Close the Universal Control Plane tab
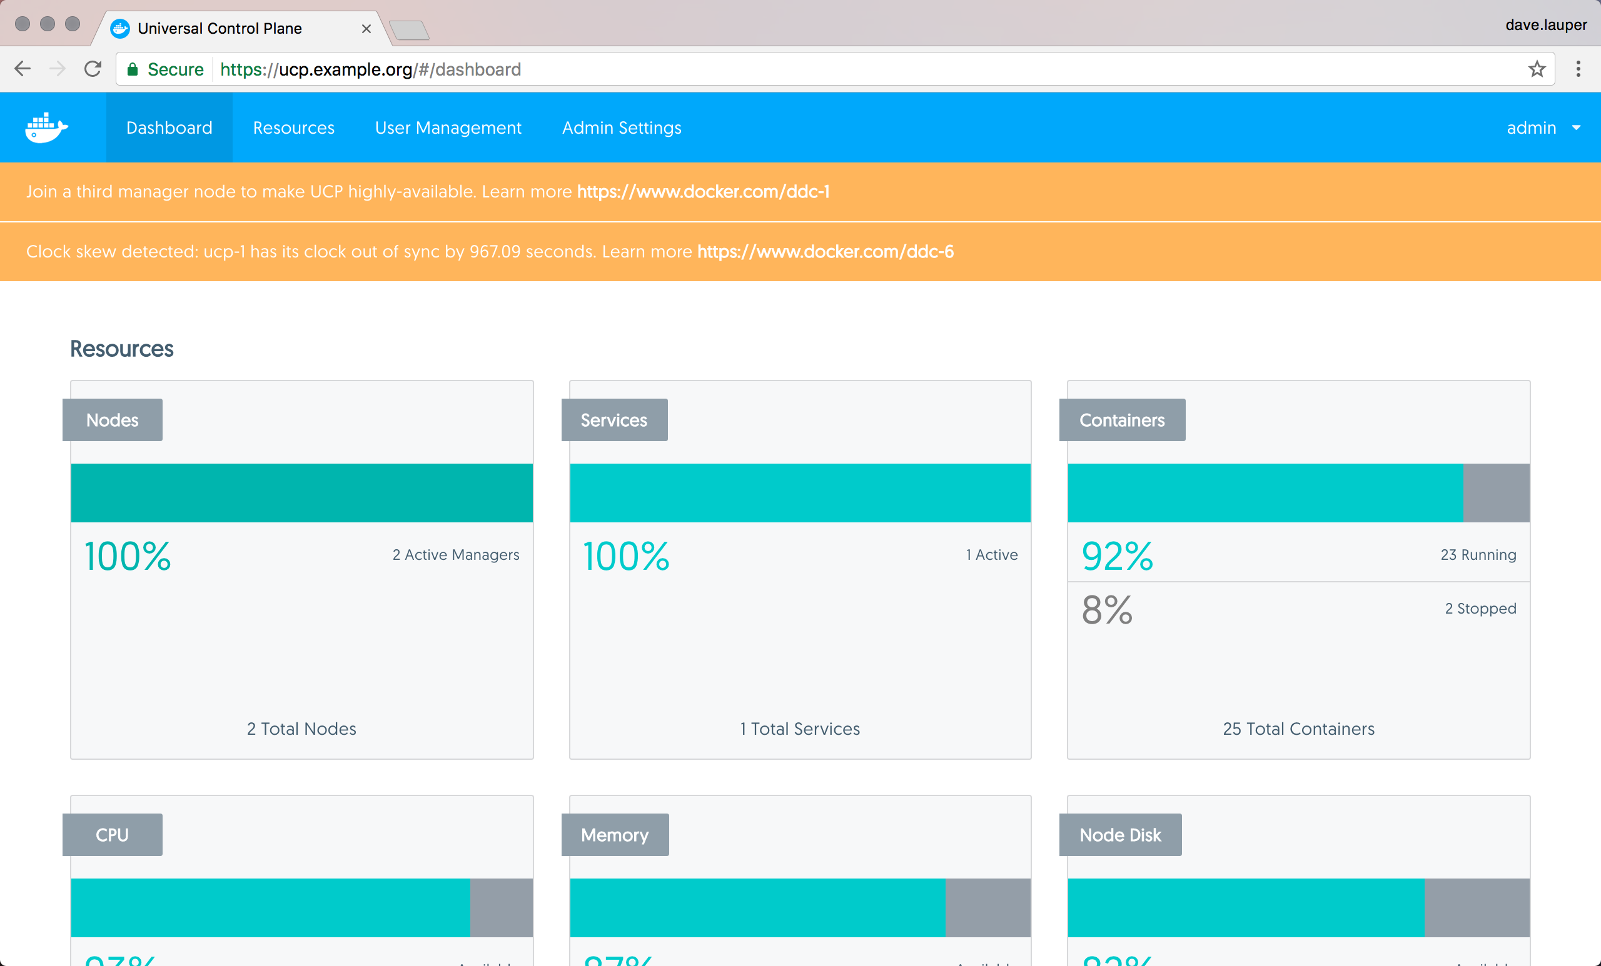 pyautogui.click(x=366, y=29)
